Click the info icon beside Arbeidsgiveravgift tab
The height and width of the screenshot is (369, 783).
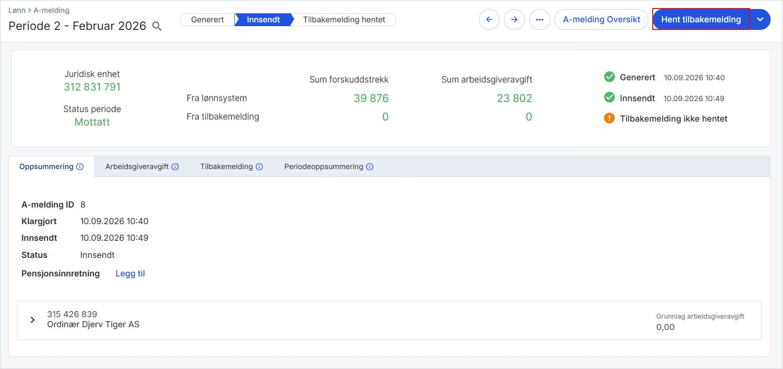click(x=175, y=167)
